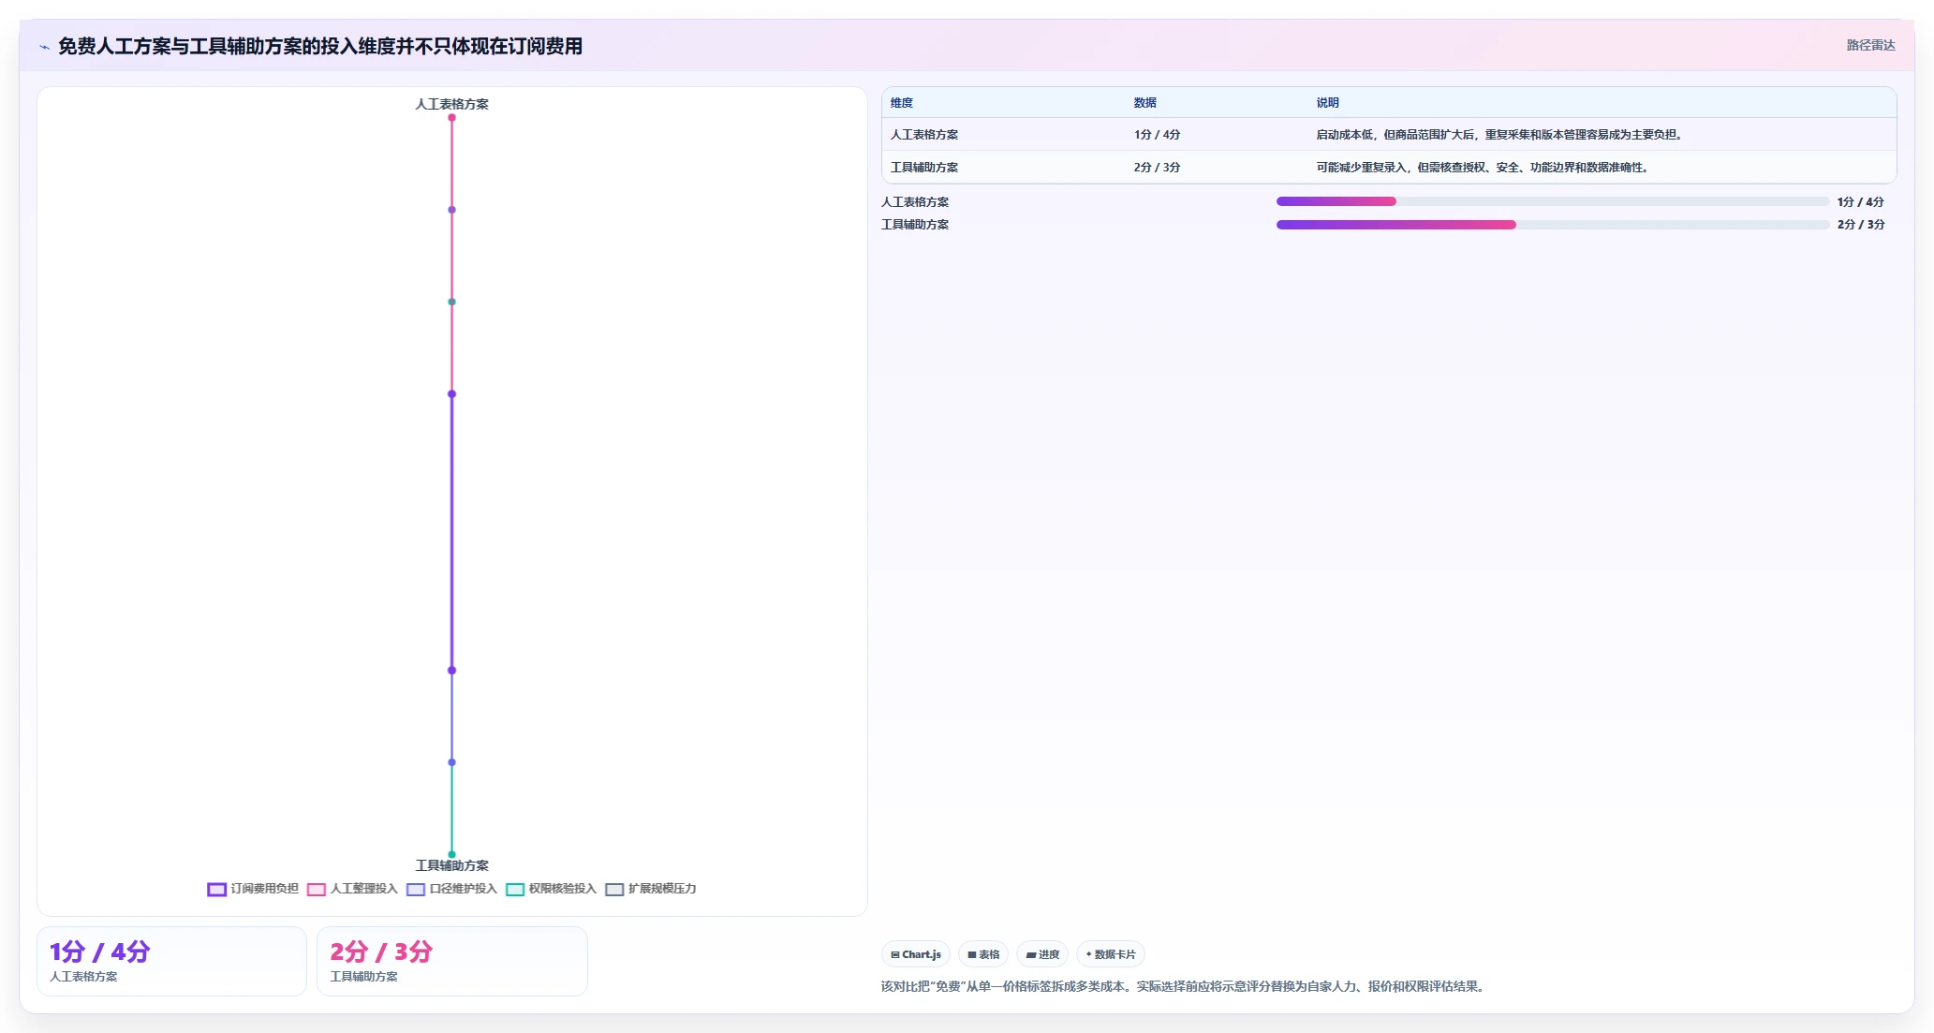Click the 数据 column header
Screen dimensions: 1934x1033
1145,103
